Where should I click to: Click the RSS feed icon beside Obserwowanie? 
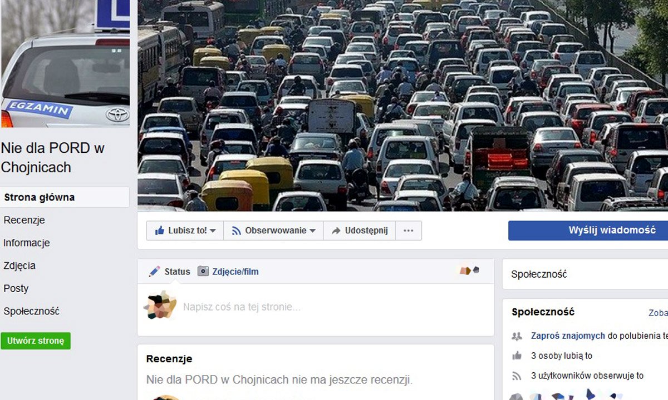click(237, 231)
